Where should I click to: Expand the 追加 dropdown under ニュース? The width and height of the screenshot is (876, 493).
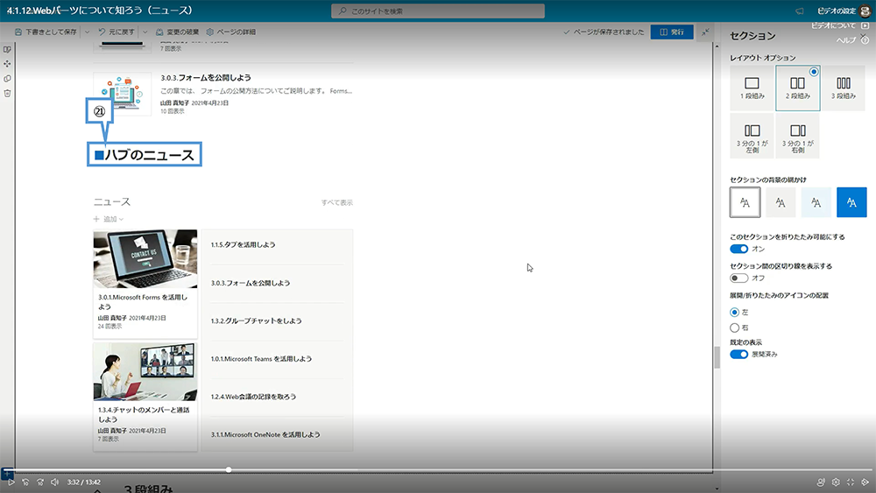click(109, 219)
